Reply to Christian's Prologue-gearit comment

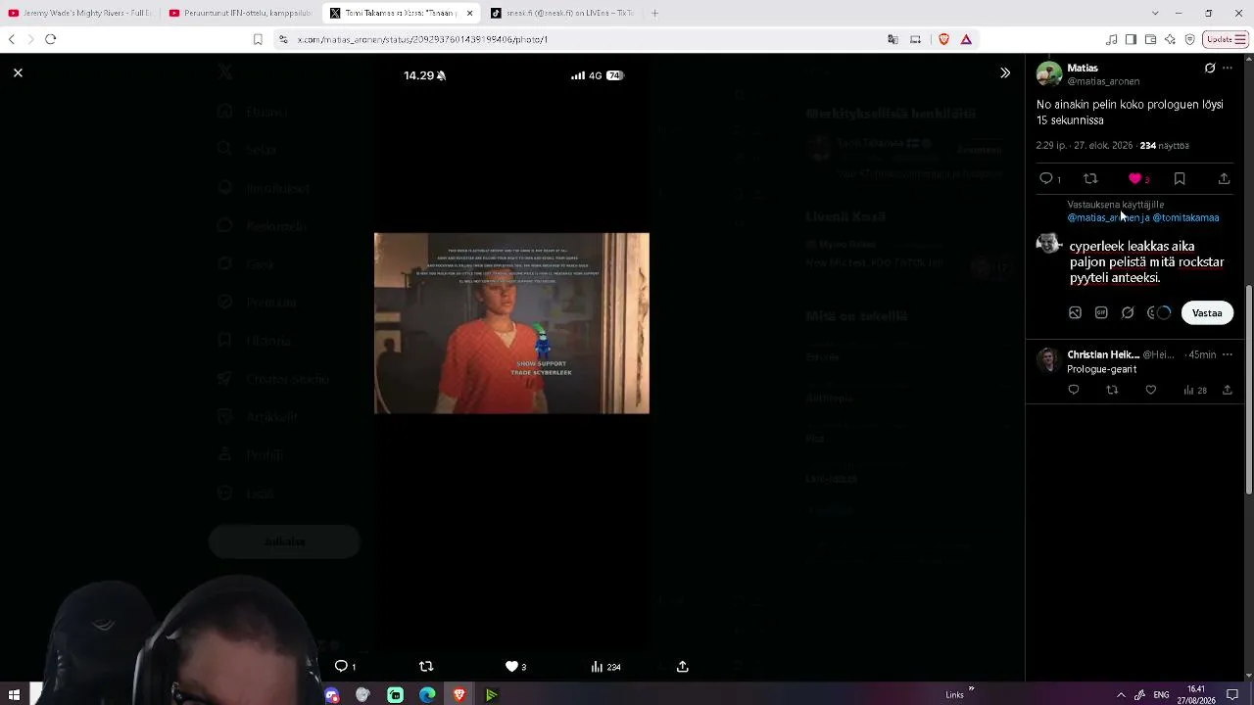[x=1074, y=390]
